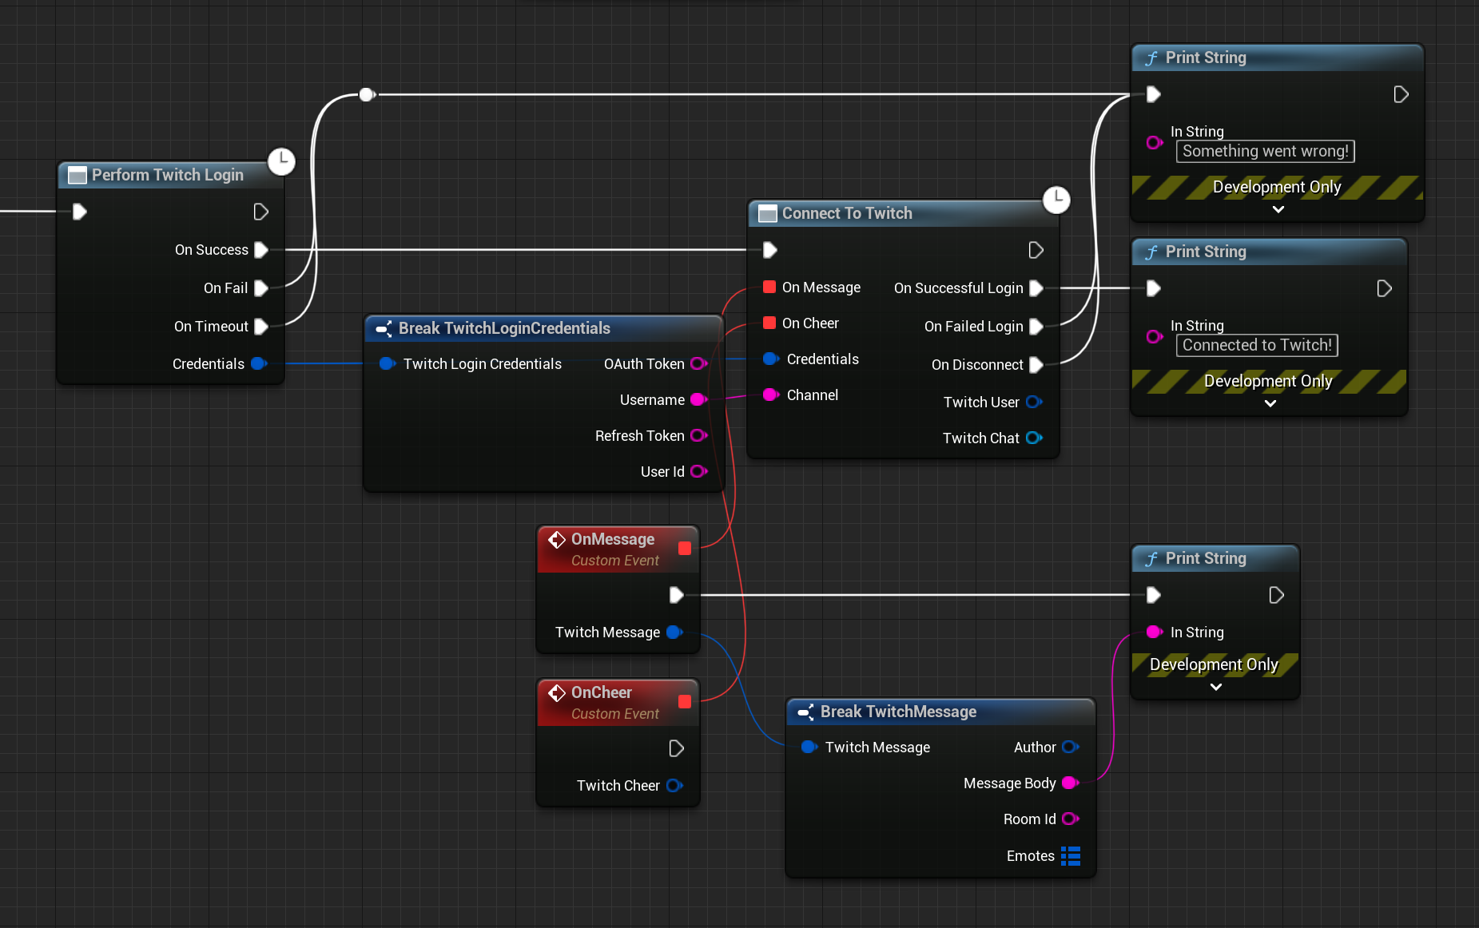This screenshot has height=928, width=1479.
Task: Expand the 'Something went wrong!' Print String node
Action: tap(1278, 209)
